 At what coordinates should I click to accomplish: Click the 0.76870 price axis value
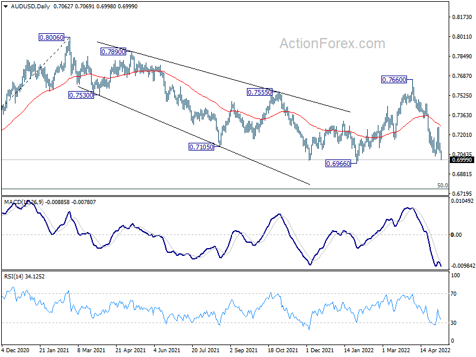pyautogui.click(x=462, y=76)
